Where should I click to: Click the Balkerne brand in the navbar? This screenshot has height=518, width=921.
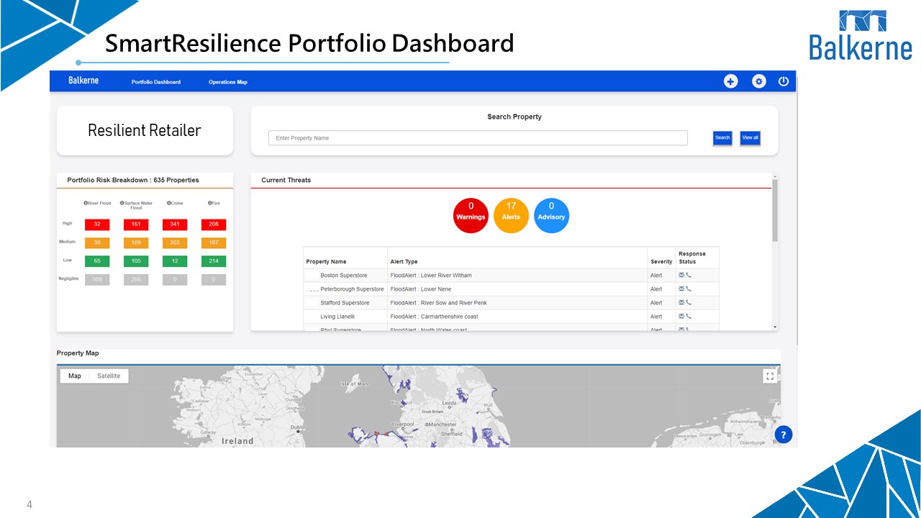pos(83,81)
